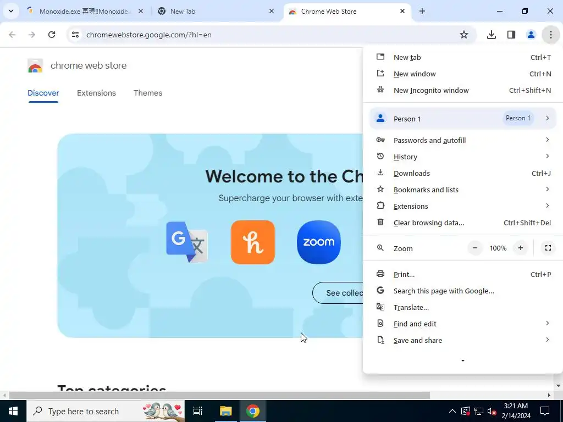Decrease zoom with the minus button
Image resolution: width=563 pixels, height=422 pixels.
pyautogui.click(x=475, y=248)
